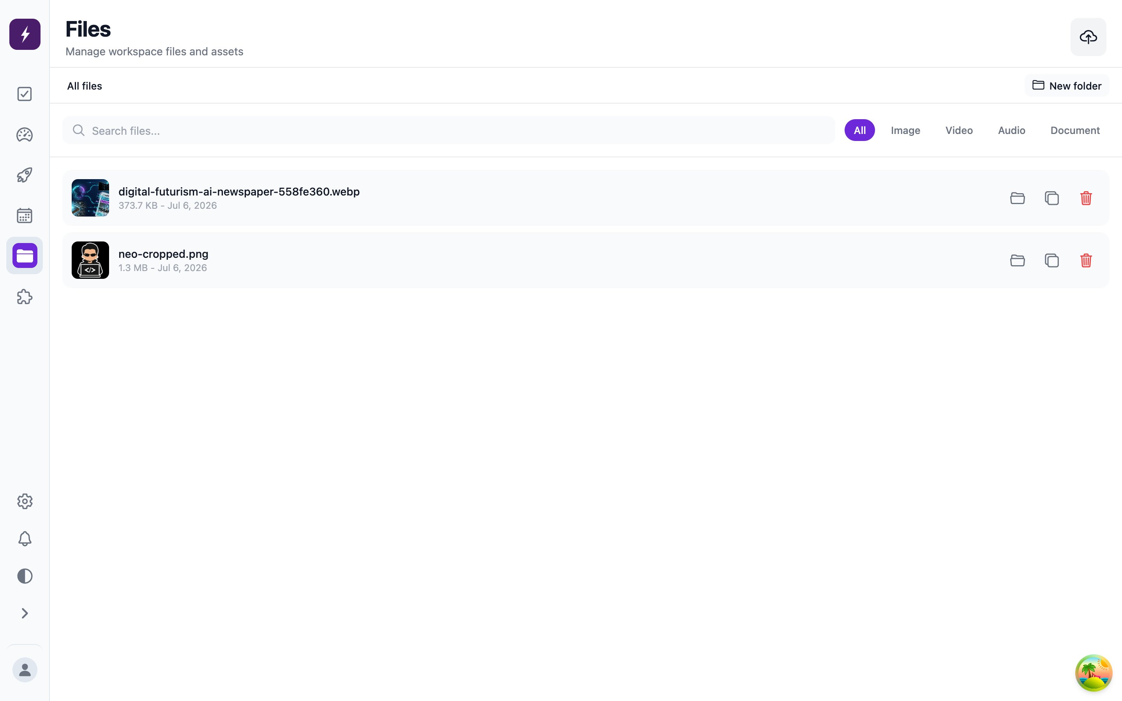Open thumbnail of neo-cropped.png
This screenshot has width=1122, height=701.
tap(90, 260)
